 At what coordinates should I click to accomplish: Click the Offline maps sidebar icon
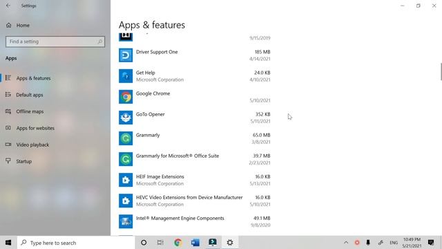tap(8, 111)
